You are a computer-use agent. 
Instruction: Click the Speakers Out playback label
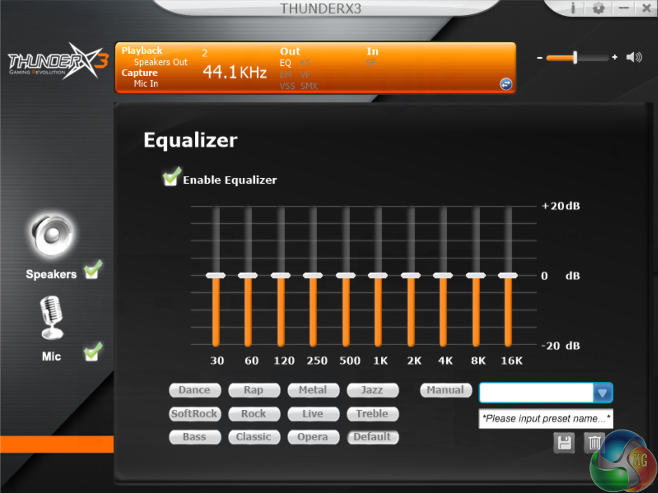coord(161,62)
